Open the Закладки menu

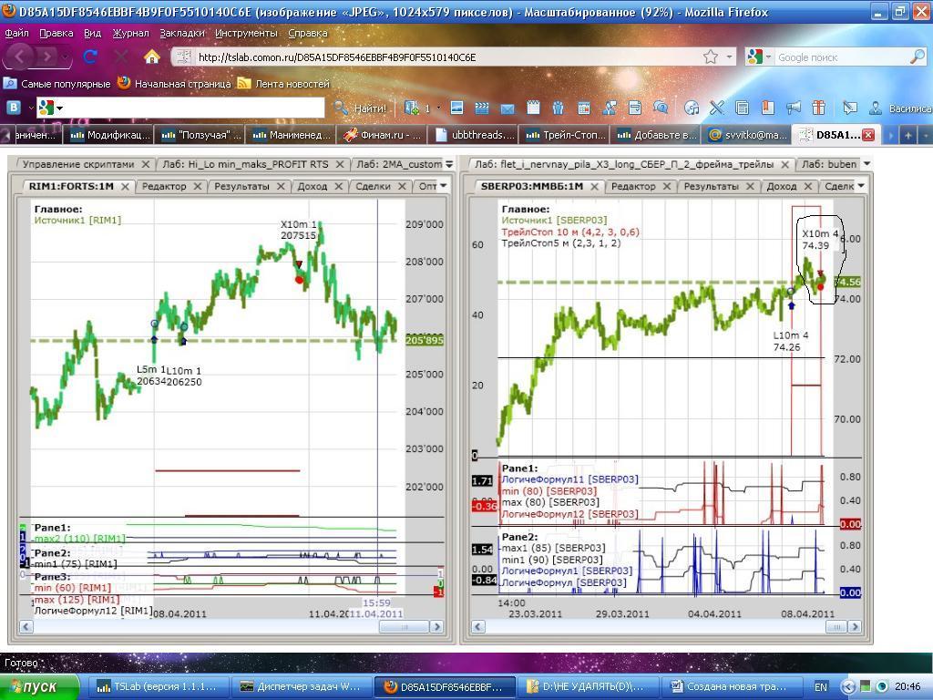(182, 34)
